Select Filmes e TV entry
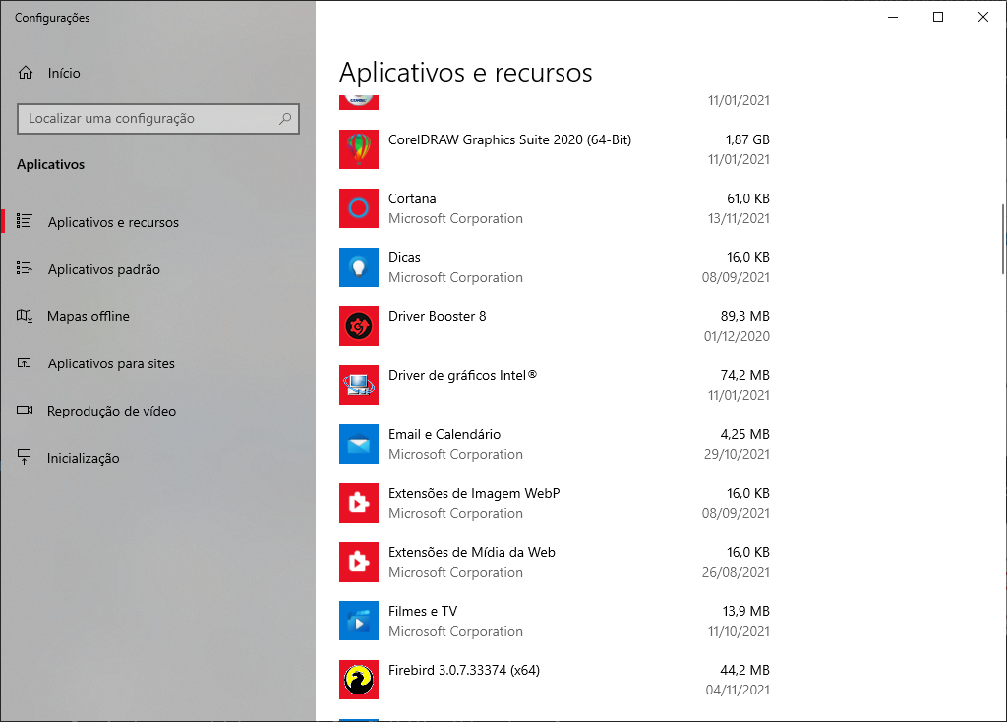The height and width of the screenshot is (722, 1007). point(555,621)
